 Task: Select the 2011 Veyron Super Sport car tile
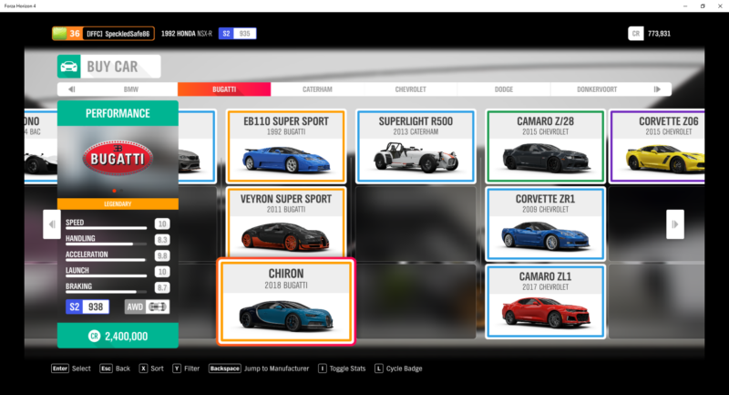pos(286,221)
